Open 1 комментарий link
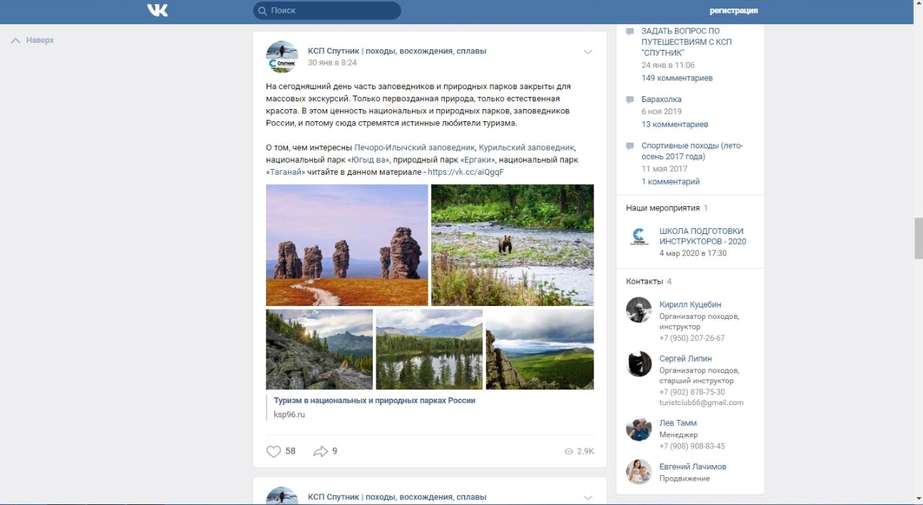This screenshot has width=923, height=505. click(x=671, y=181)
